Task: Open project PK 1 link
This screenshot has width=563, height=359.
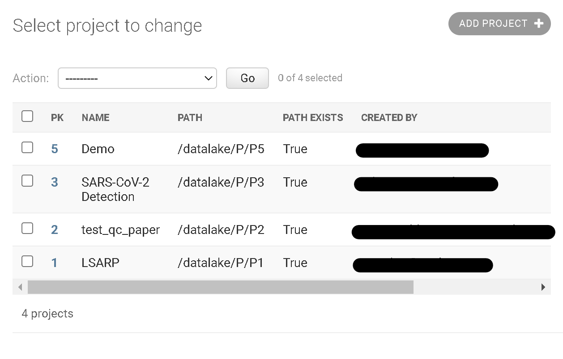Action: pyautogui.click(x=55, y=263)
